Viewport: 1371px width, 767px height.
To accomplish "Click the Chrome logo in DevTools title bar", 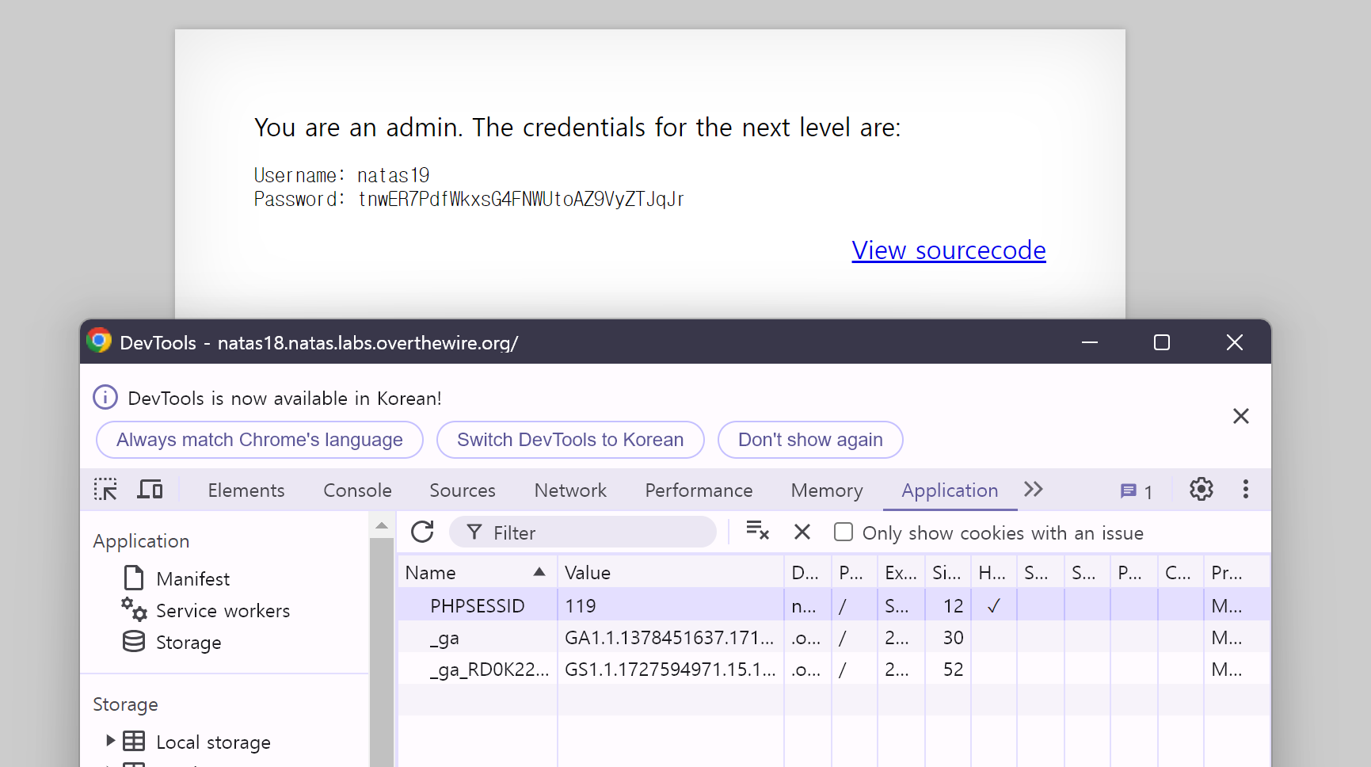I will 99,341.
